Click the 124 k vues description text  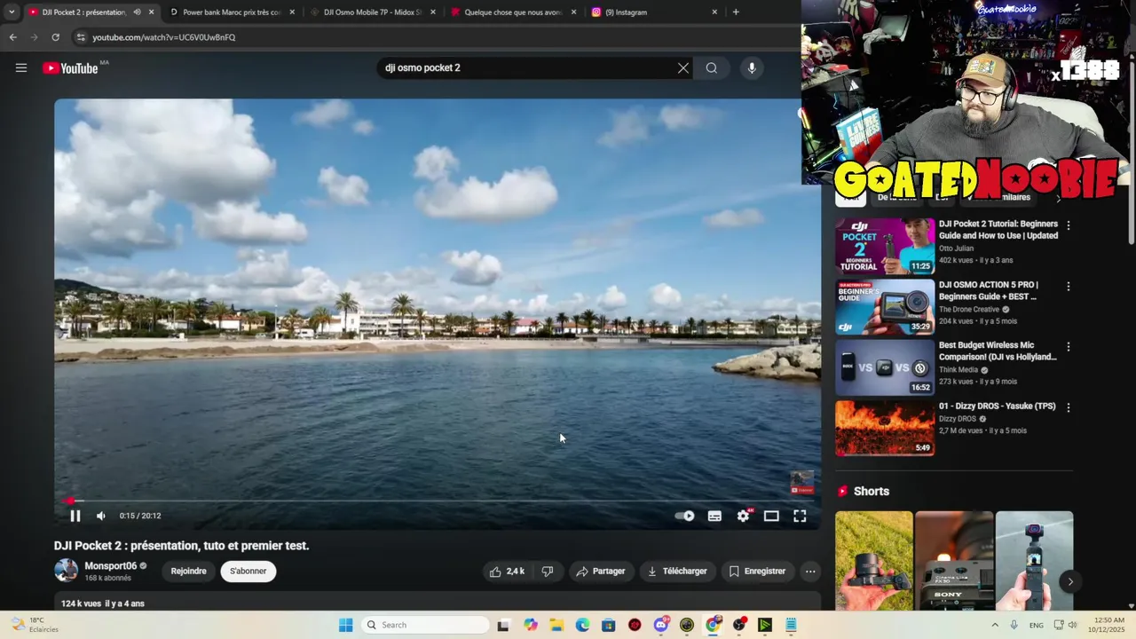103,603
